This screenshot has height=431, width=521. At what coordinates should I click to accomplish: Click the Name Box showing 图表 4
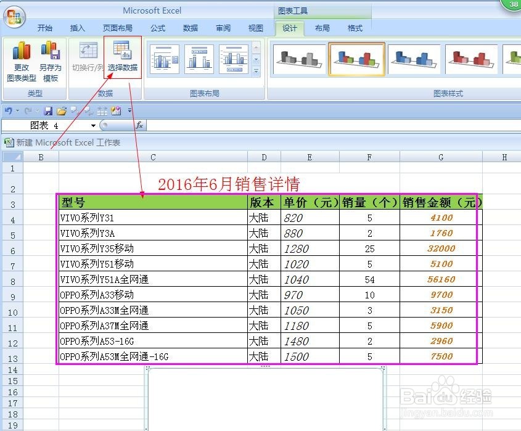[x=44, y=125]
